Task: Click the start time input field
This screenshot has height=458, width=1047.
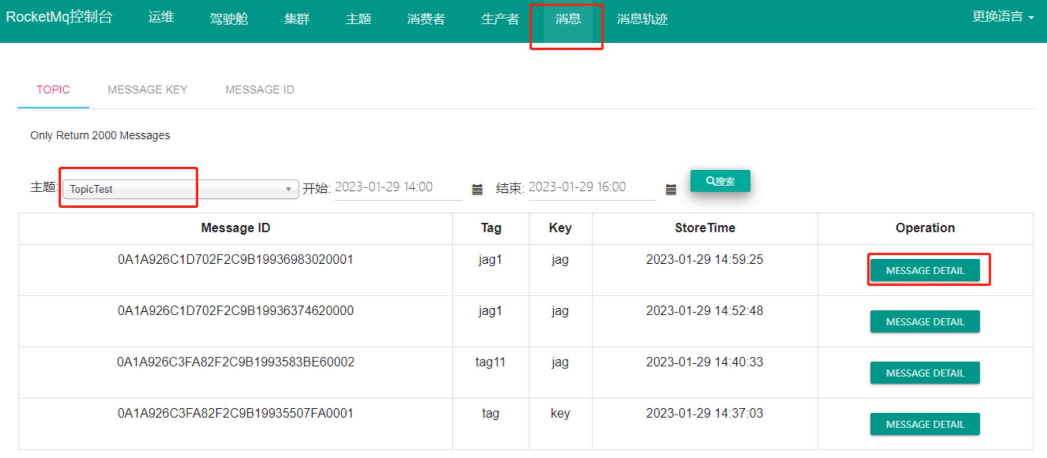Action: coord(397,188)
